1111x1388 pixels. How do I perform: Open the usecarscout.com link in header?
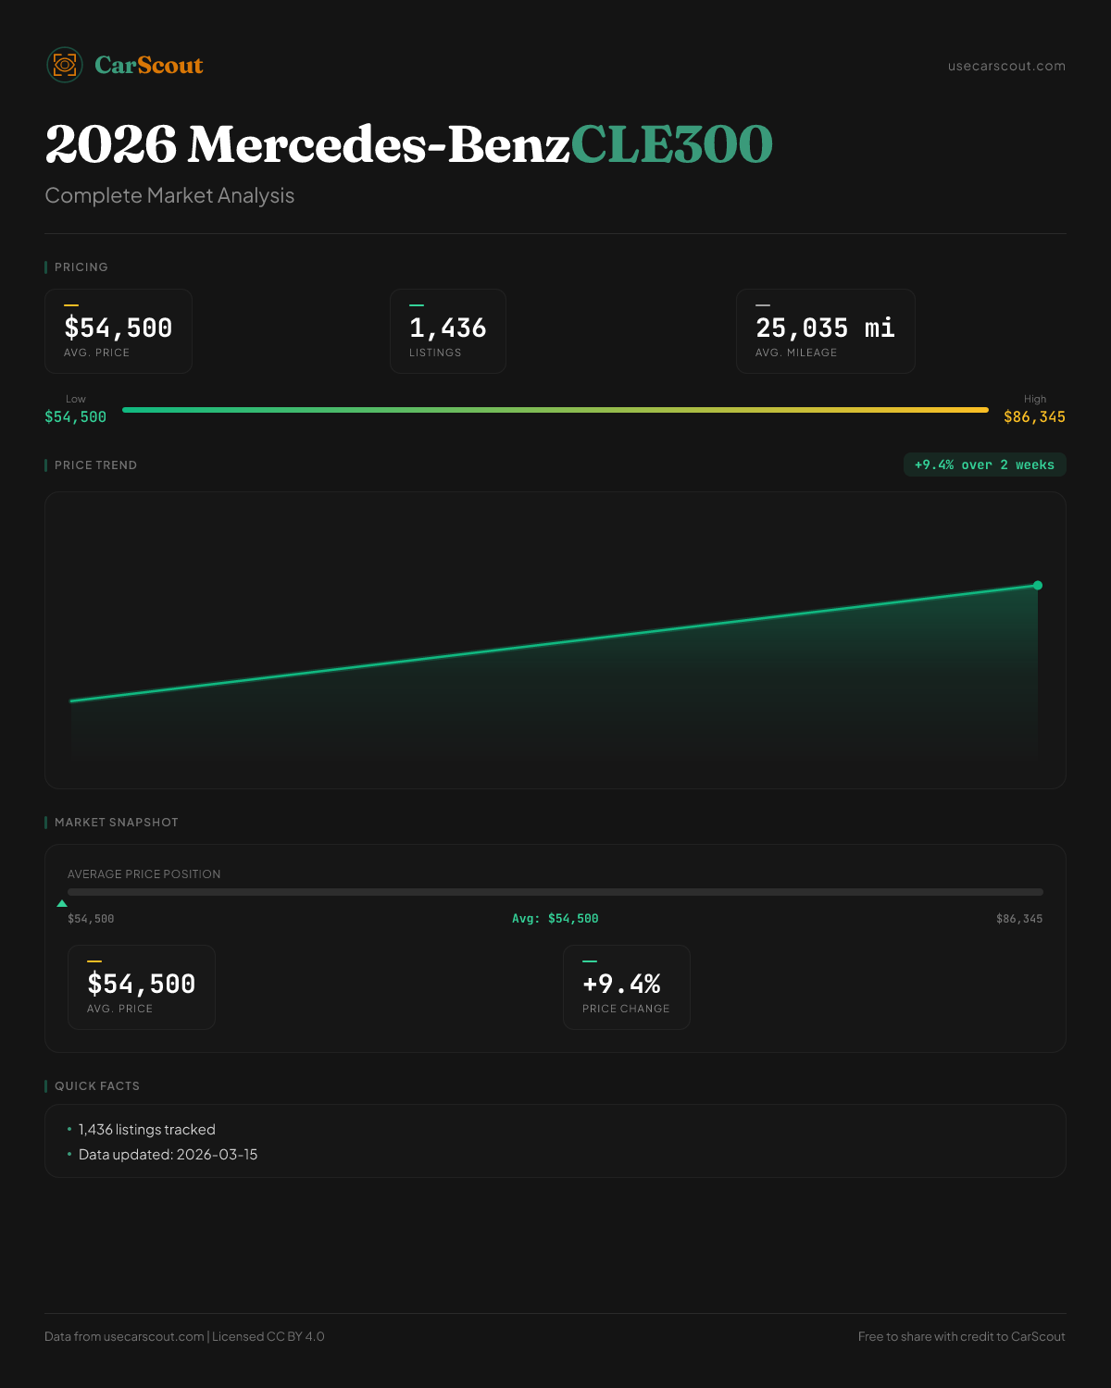[x=1006, y=66]
